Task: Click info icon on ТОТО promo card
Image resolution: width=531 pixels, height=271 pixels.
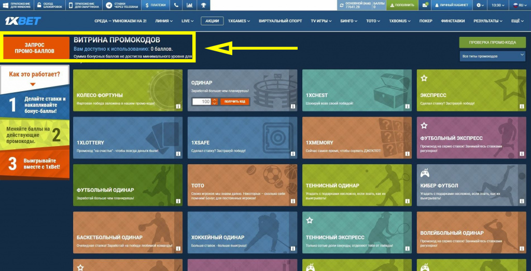Action: 292,201
